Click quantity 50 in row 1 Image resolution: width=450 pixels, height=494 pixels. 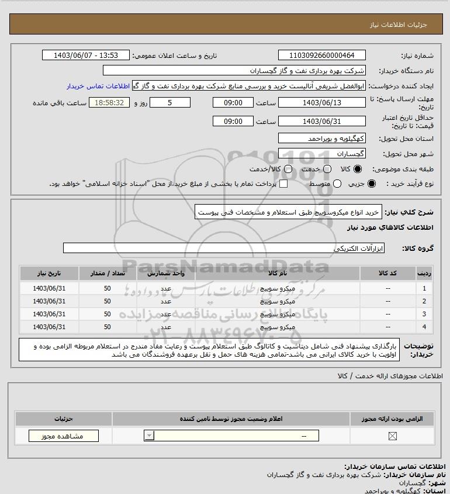108,288
